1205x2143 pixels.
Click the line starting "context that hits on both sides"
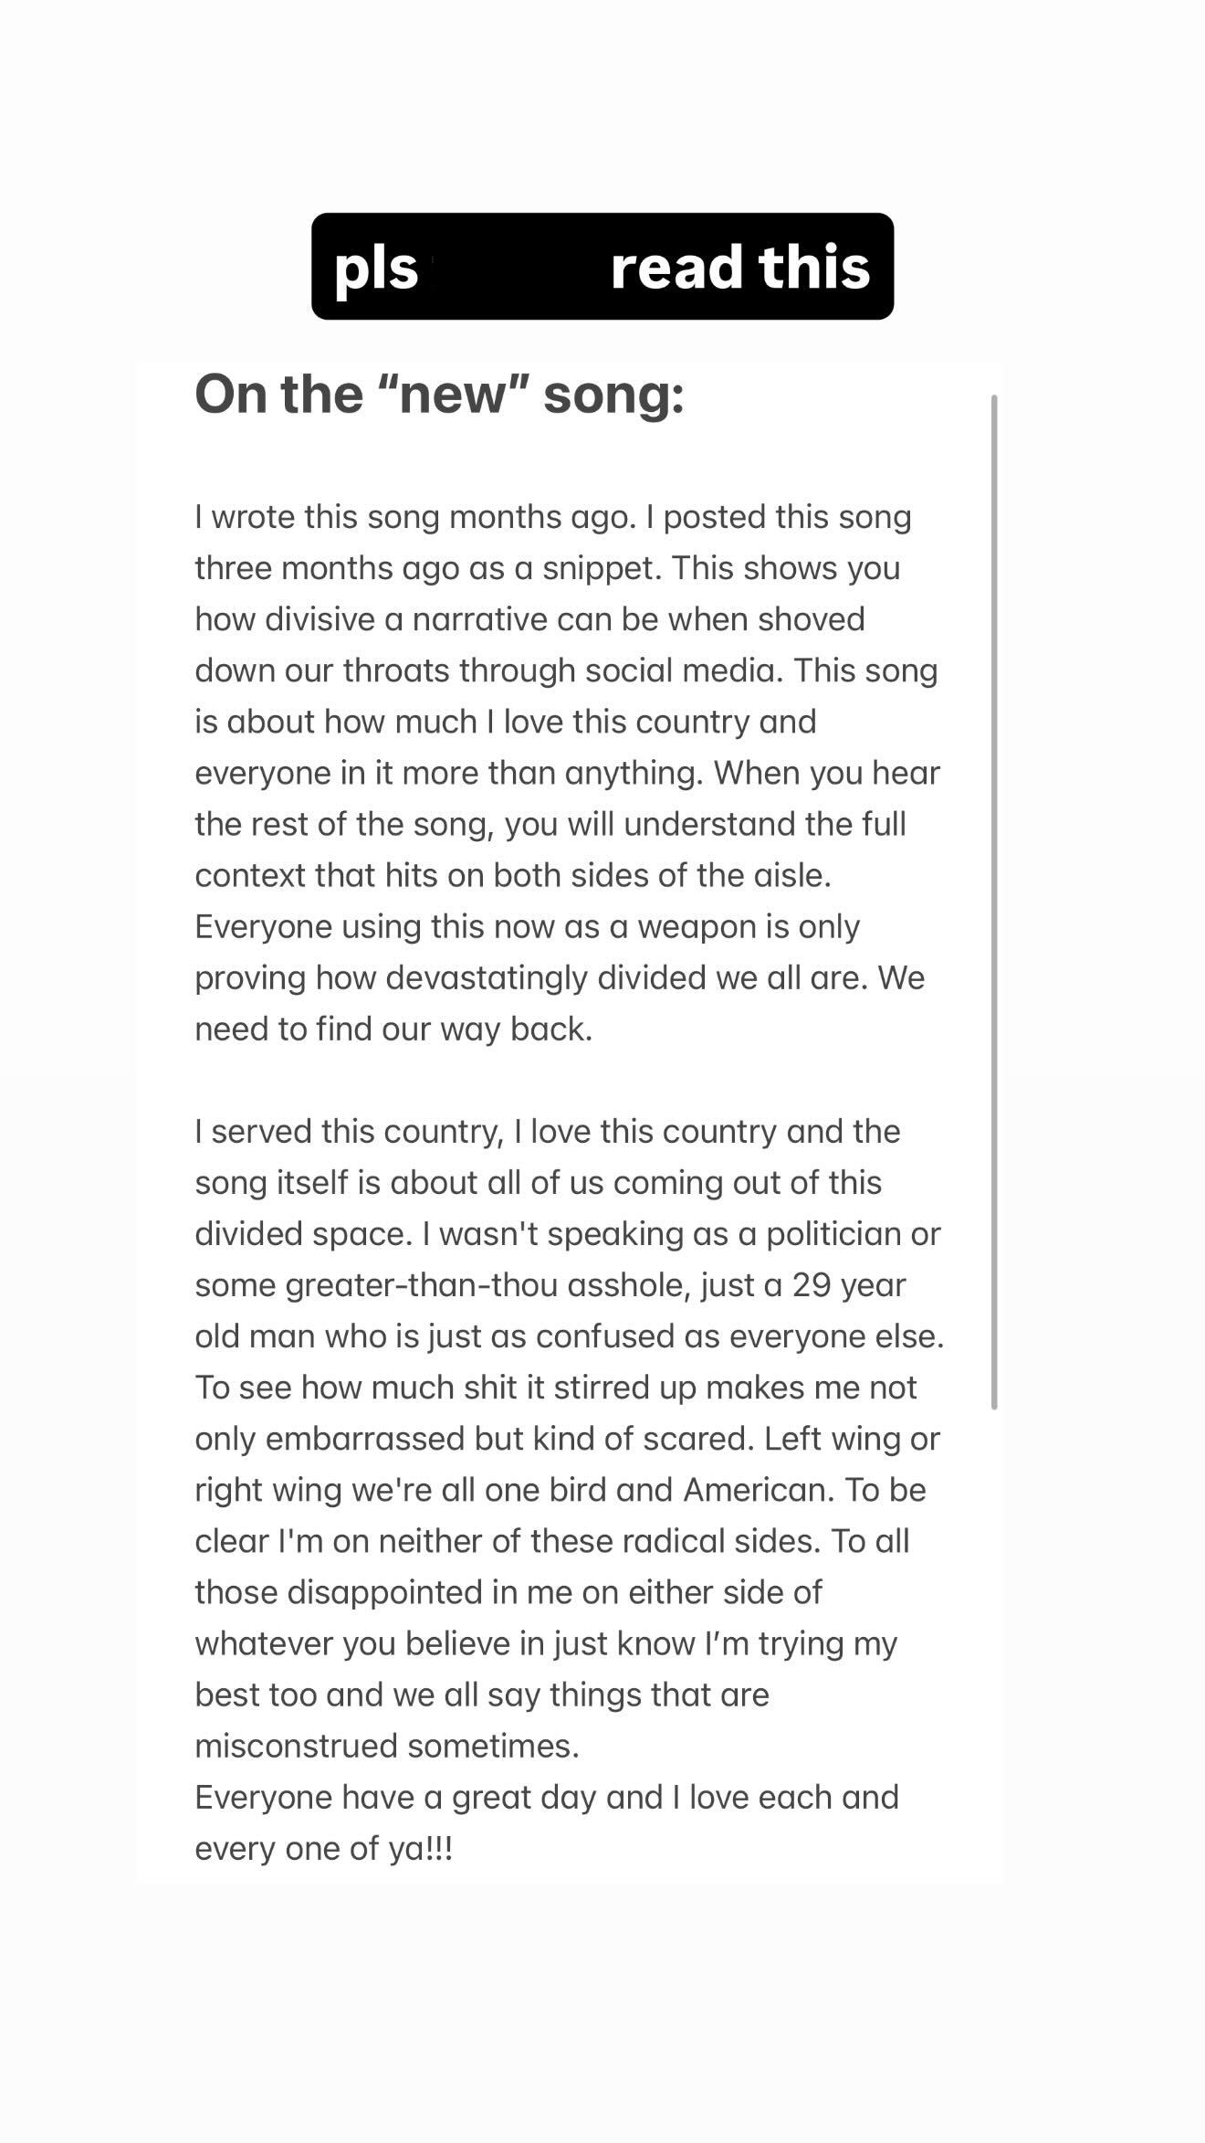point(513,875)
